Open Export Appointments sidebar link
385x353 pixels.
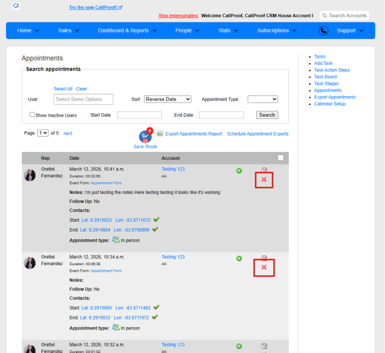coord(335,97)
